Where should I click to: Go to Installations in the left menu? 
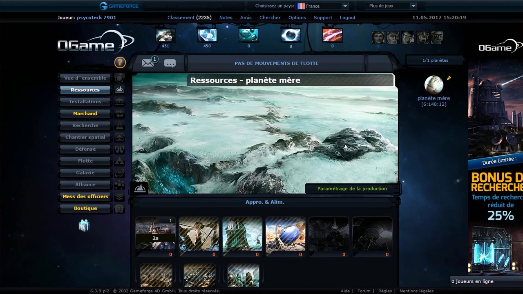pos(85,102)
